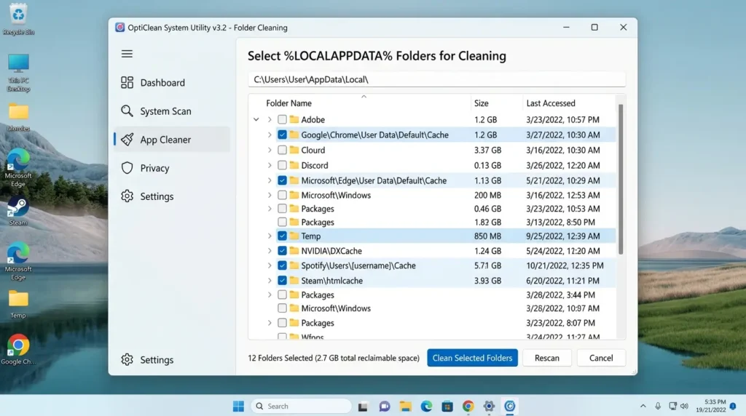Expand the Clourd folder row
Viewport: 746px width, 416px height.
(x=270, y=150)
